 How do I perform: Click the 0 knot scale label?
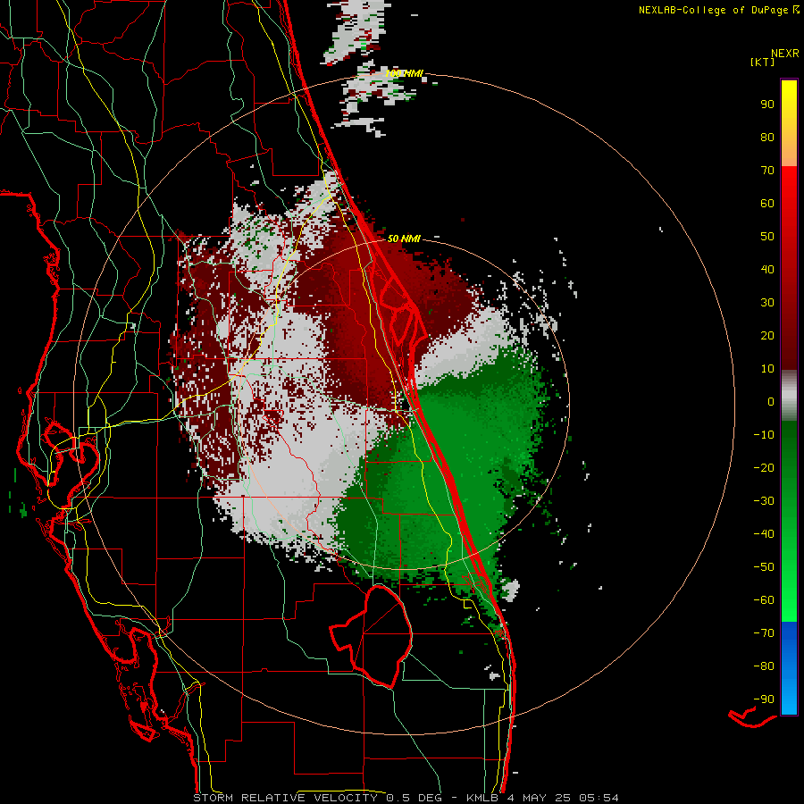pos(771,402)
